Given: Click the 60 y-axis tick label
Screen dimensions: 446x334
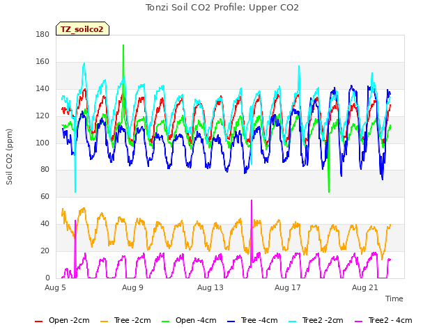Looking at the screenshot, I should [x=45, y=196].
